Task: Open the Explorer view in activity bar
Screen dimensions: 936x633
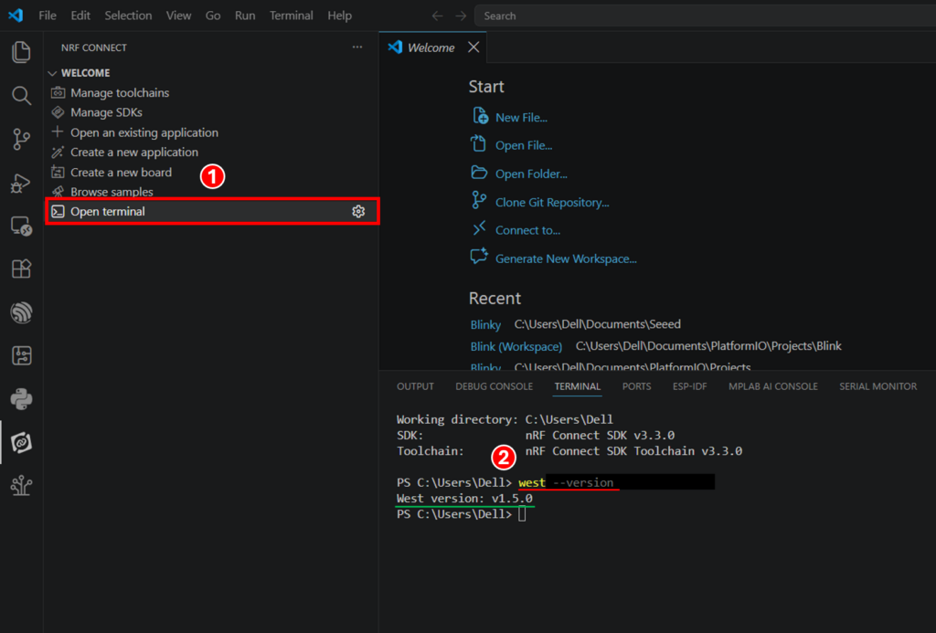Action: (22, 52)
